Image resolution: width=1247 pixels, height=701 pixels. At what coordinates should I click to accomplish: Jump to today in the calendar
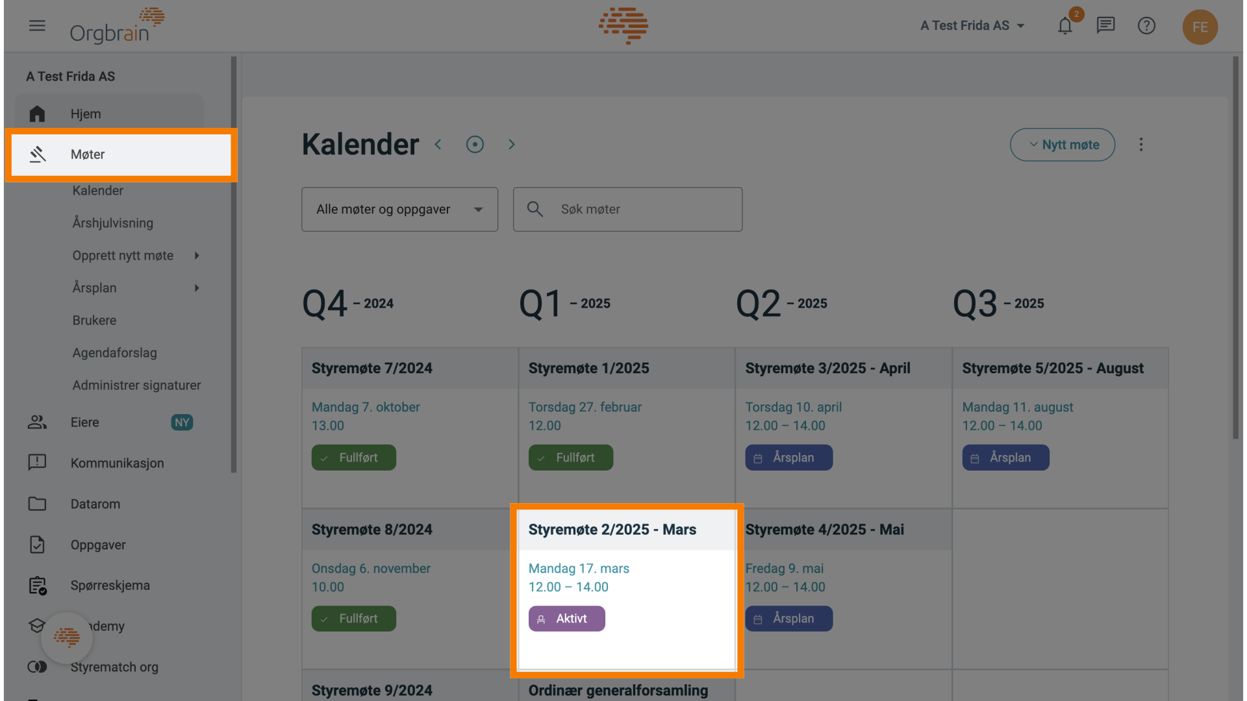point(475,145)
